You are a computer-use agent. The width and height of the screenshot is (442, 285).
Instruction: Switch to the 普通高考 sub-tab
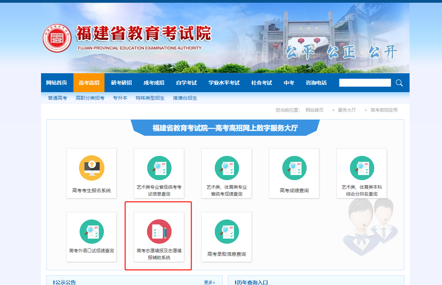(x=58, y=98)
